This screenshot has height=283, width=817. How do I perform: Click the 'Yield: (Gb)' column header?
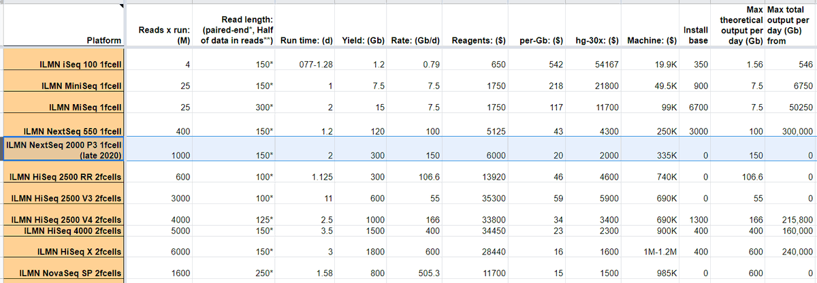(x=361, y=25)
